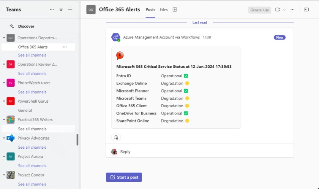Click the PhoneWatch users team avatar

click(11, 83)
